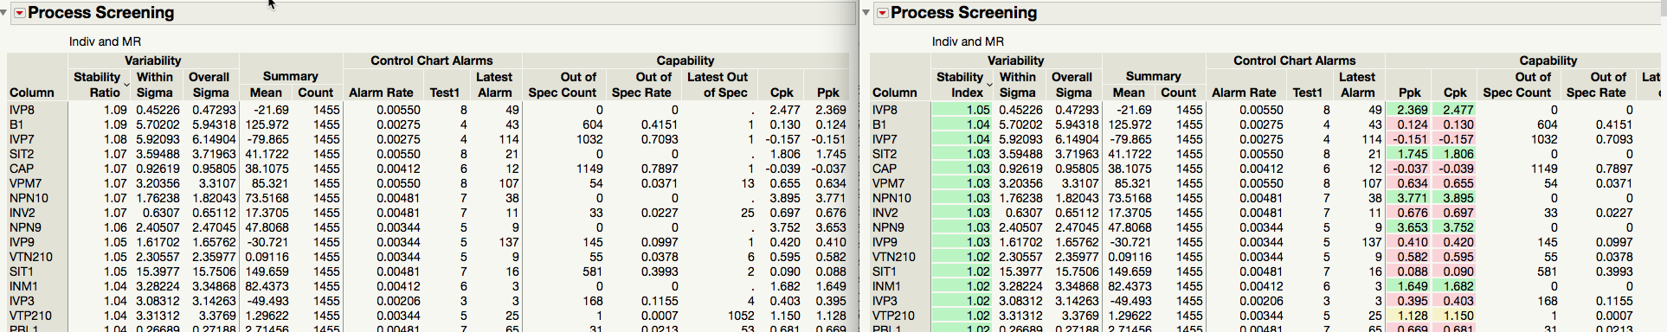The width and height of the screenshot is (1667, 332).
Task: Click the Count header in right panel
Action: (x=1178, y=93)
